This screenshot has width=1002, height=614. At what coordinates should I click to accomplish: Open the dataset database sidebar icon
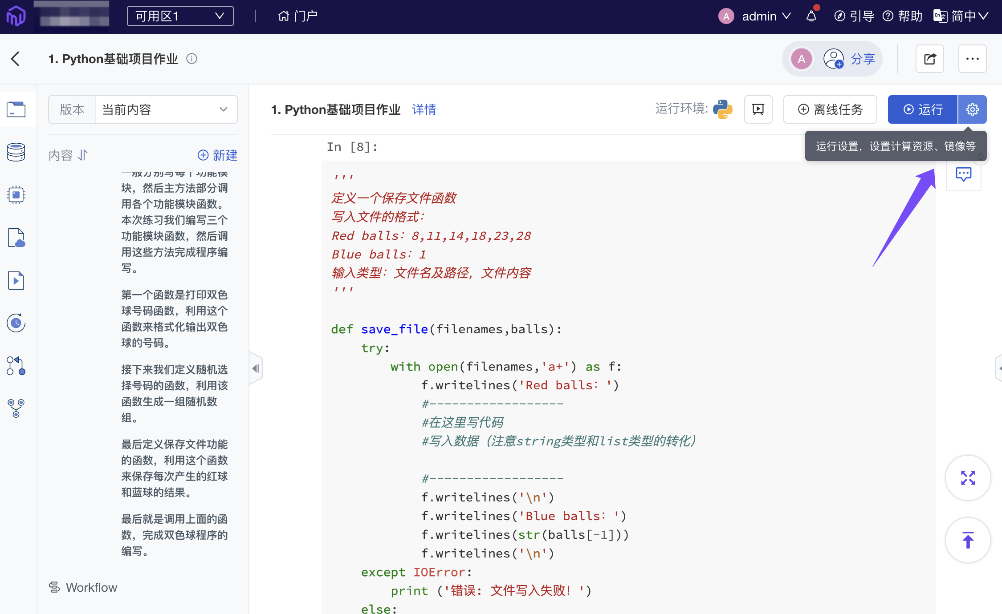(x=16, y=152)
